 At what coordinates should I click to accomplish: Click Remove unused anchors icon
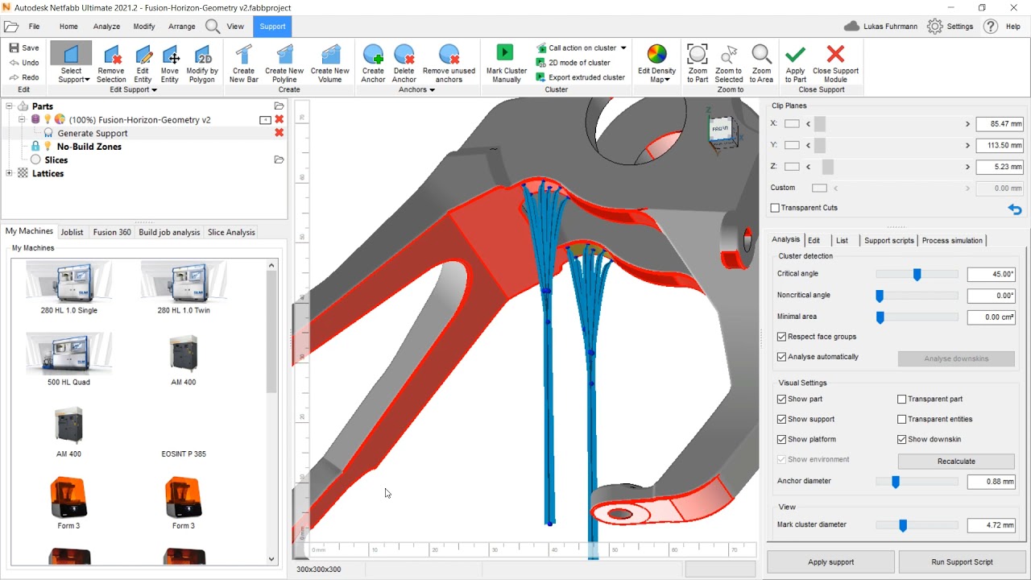449,56
